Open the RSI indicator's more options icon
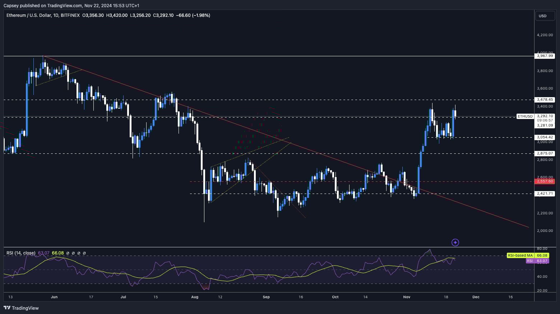 84,253
